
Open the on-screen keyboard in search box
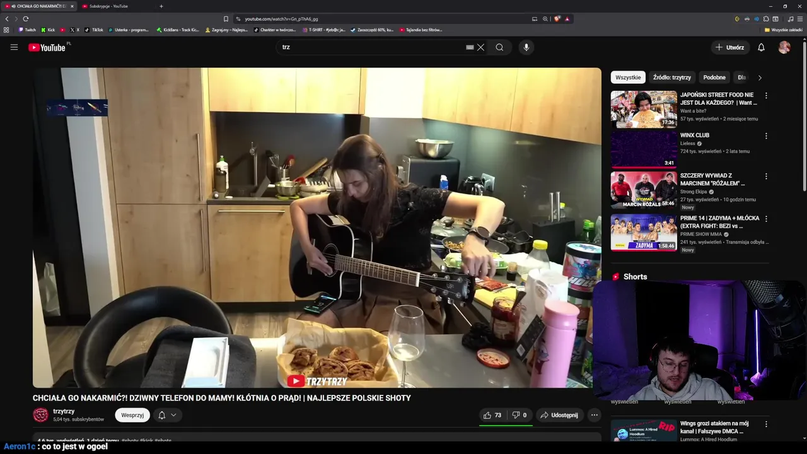470,47
